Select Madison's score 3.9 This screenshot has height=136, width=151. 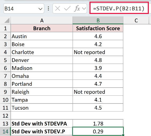point(98,68)
